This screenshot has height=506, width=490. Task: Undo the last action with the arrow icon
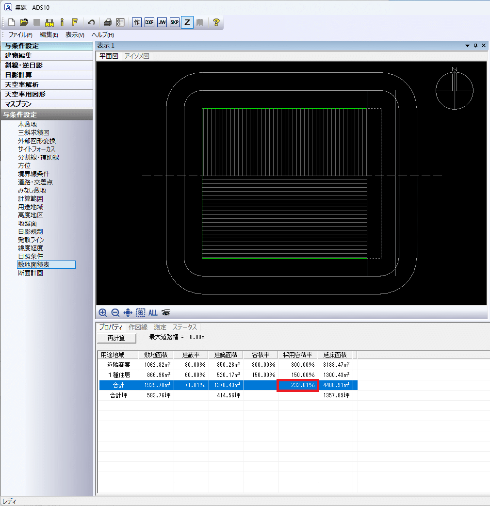(91, 22)
